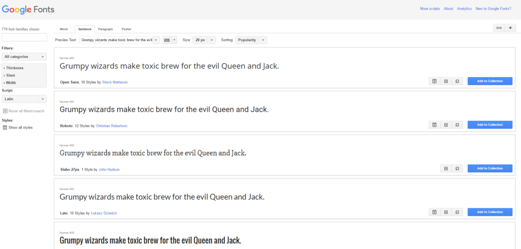Viewport: 521px width, 249px height.
Task: Open designer Łukasz Dziedzic link
Action: 104,213
